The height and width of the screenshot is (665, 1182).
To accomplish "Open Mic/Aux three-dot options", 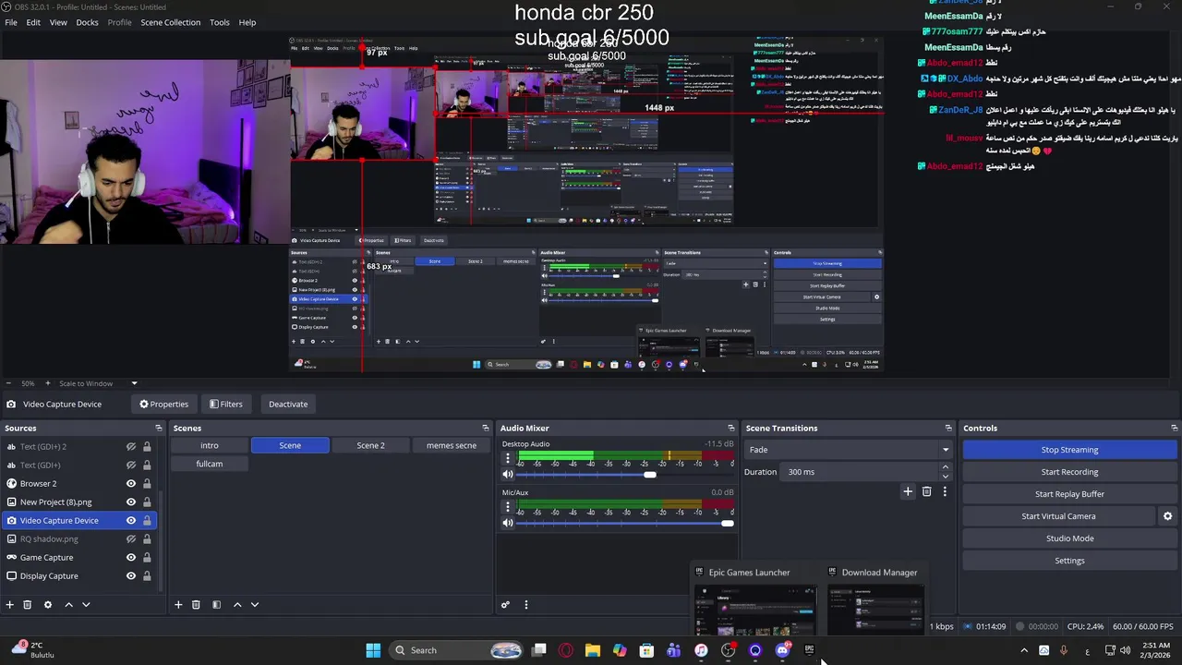I will click(507, 507).
